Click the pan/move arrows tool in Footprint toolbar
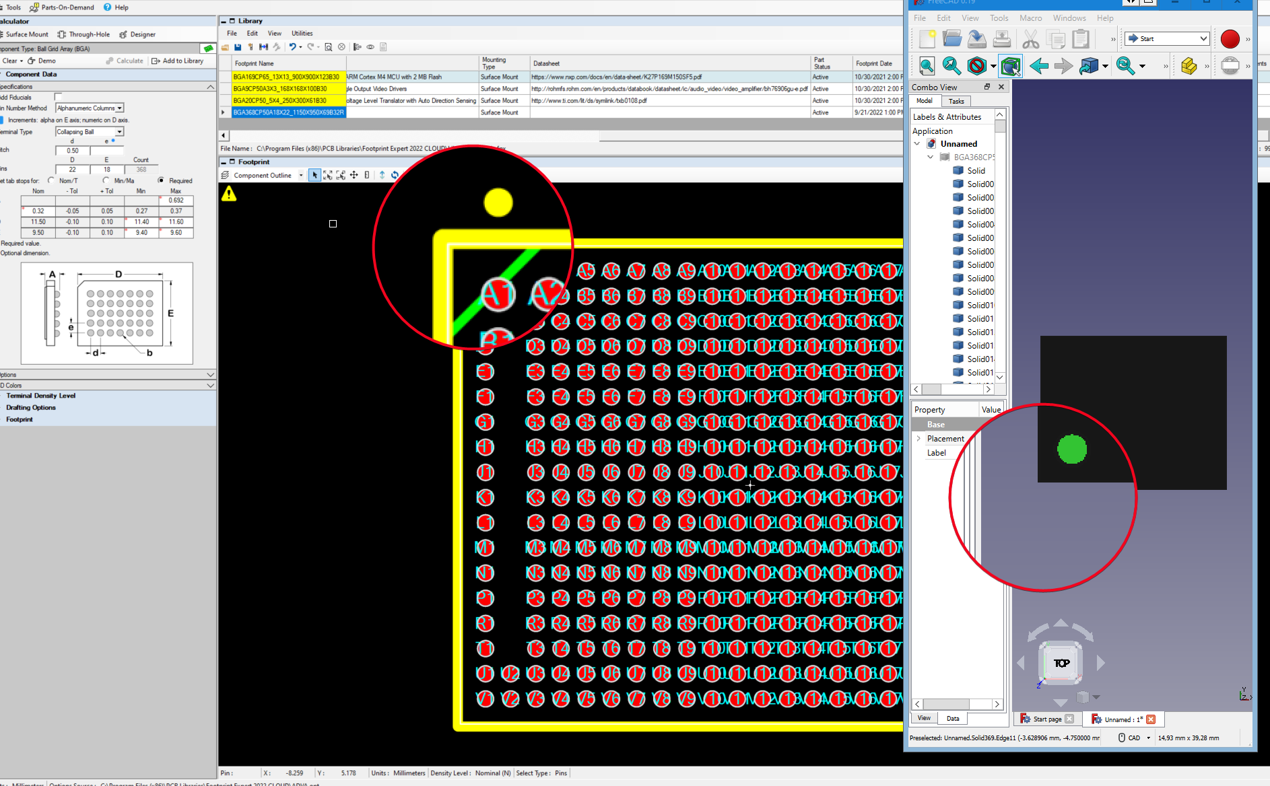 click(354, 175)
